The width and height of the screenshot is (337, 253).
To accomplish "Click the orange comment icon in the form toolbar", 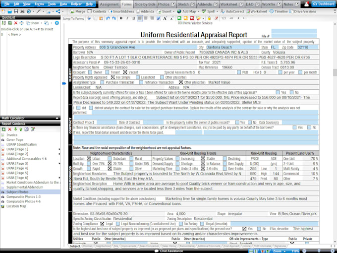I will click(x=186, y=18).
